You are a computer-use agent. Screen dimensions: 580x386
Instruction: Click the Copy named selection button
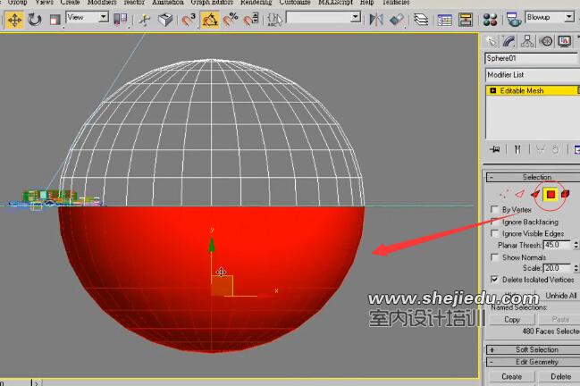pos(512,320)
